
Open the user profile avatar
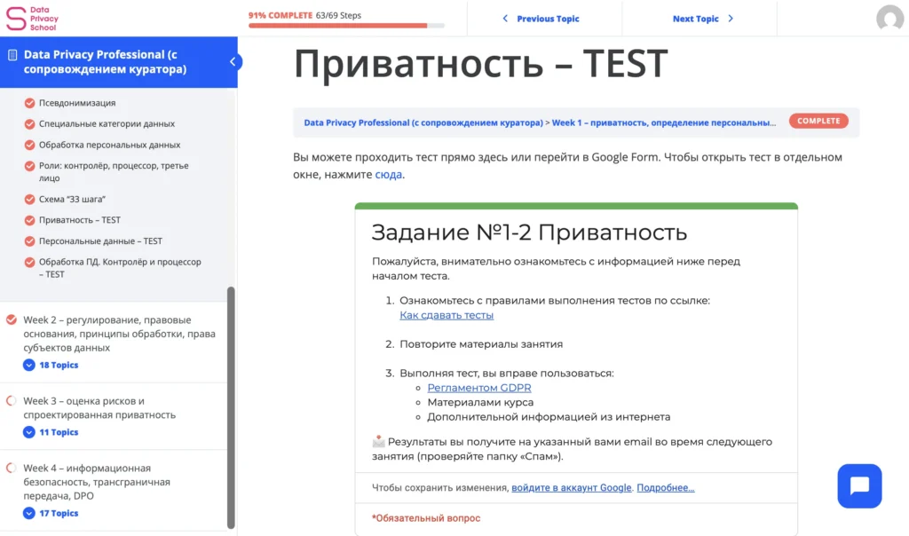tap(889, 19)
